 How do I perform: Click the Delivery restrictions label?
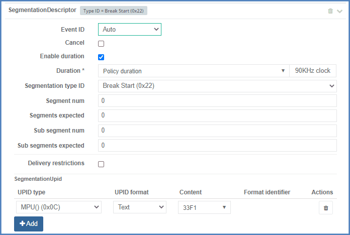pyautogui.click(x=56, y=163)
